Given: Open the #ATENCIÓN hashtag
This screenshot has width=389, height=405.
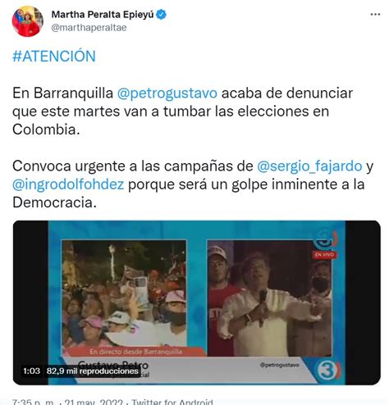Looking at the screenshot, I should [x=54, y=57].
